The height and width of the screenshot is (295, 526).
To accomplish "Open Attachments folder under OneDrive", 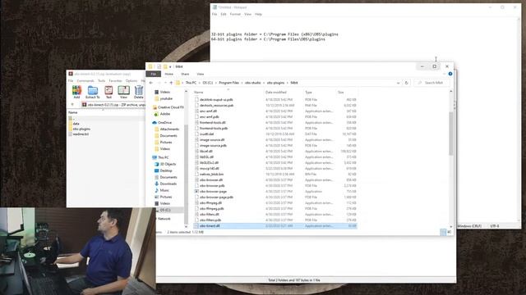I will click(167, 129).
